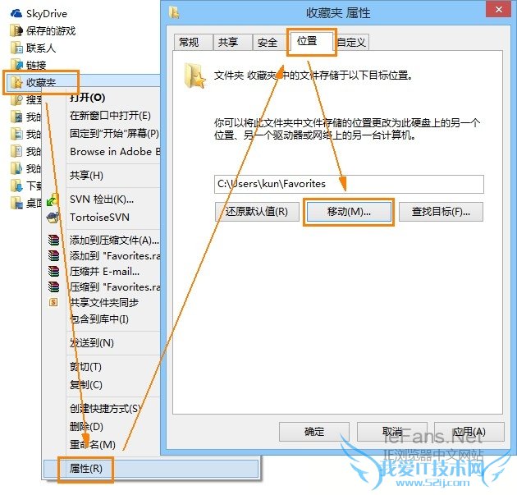
Task: Click the Links (链接) folder icon
Action: pyautogui.click(x=16, y=65)
